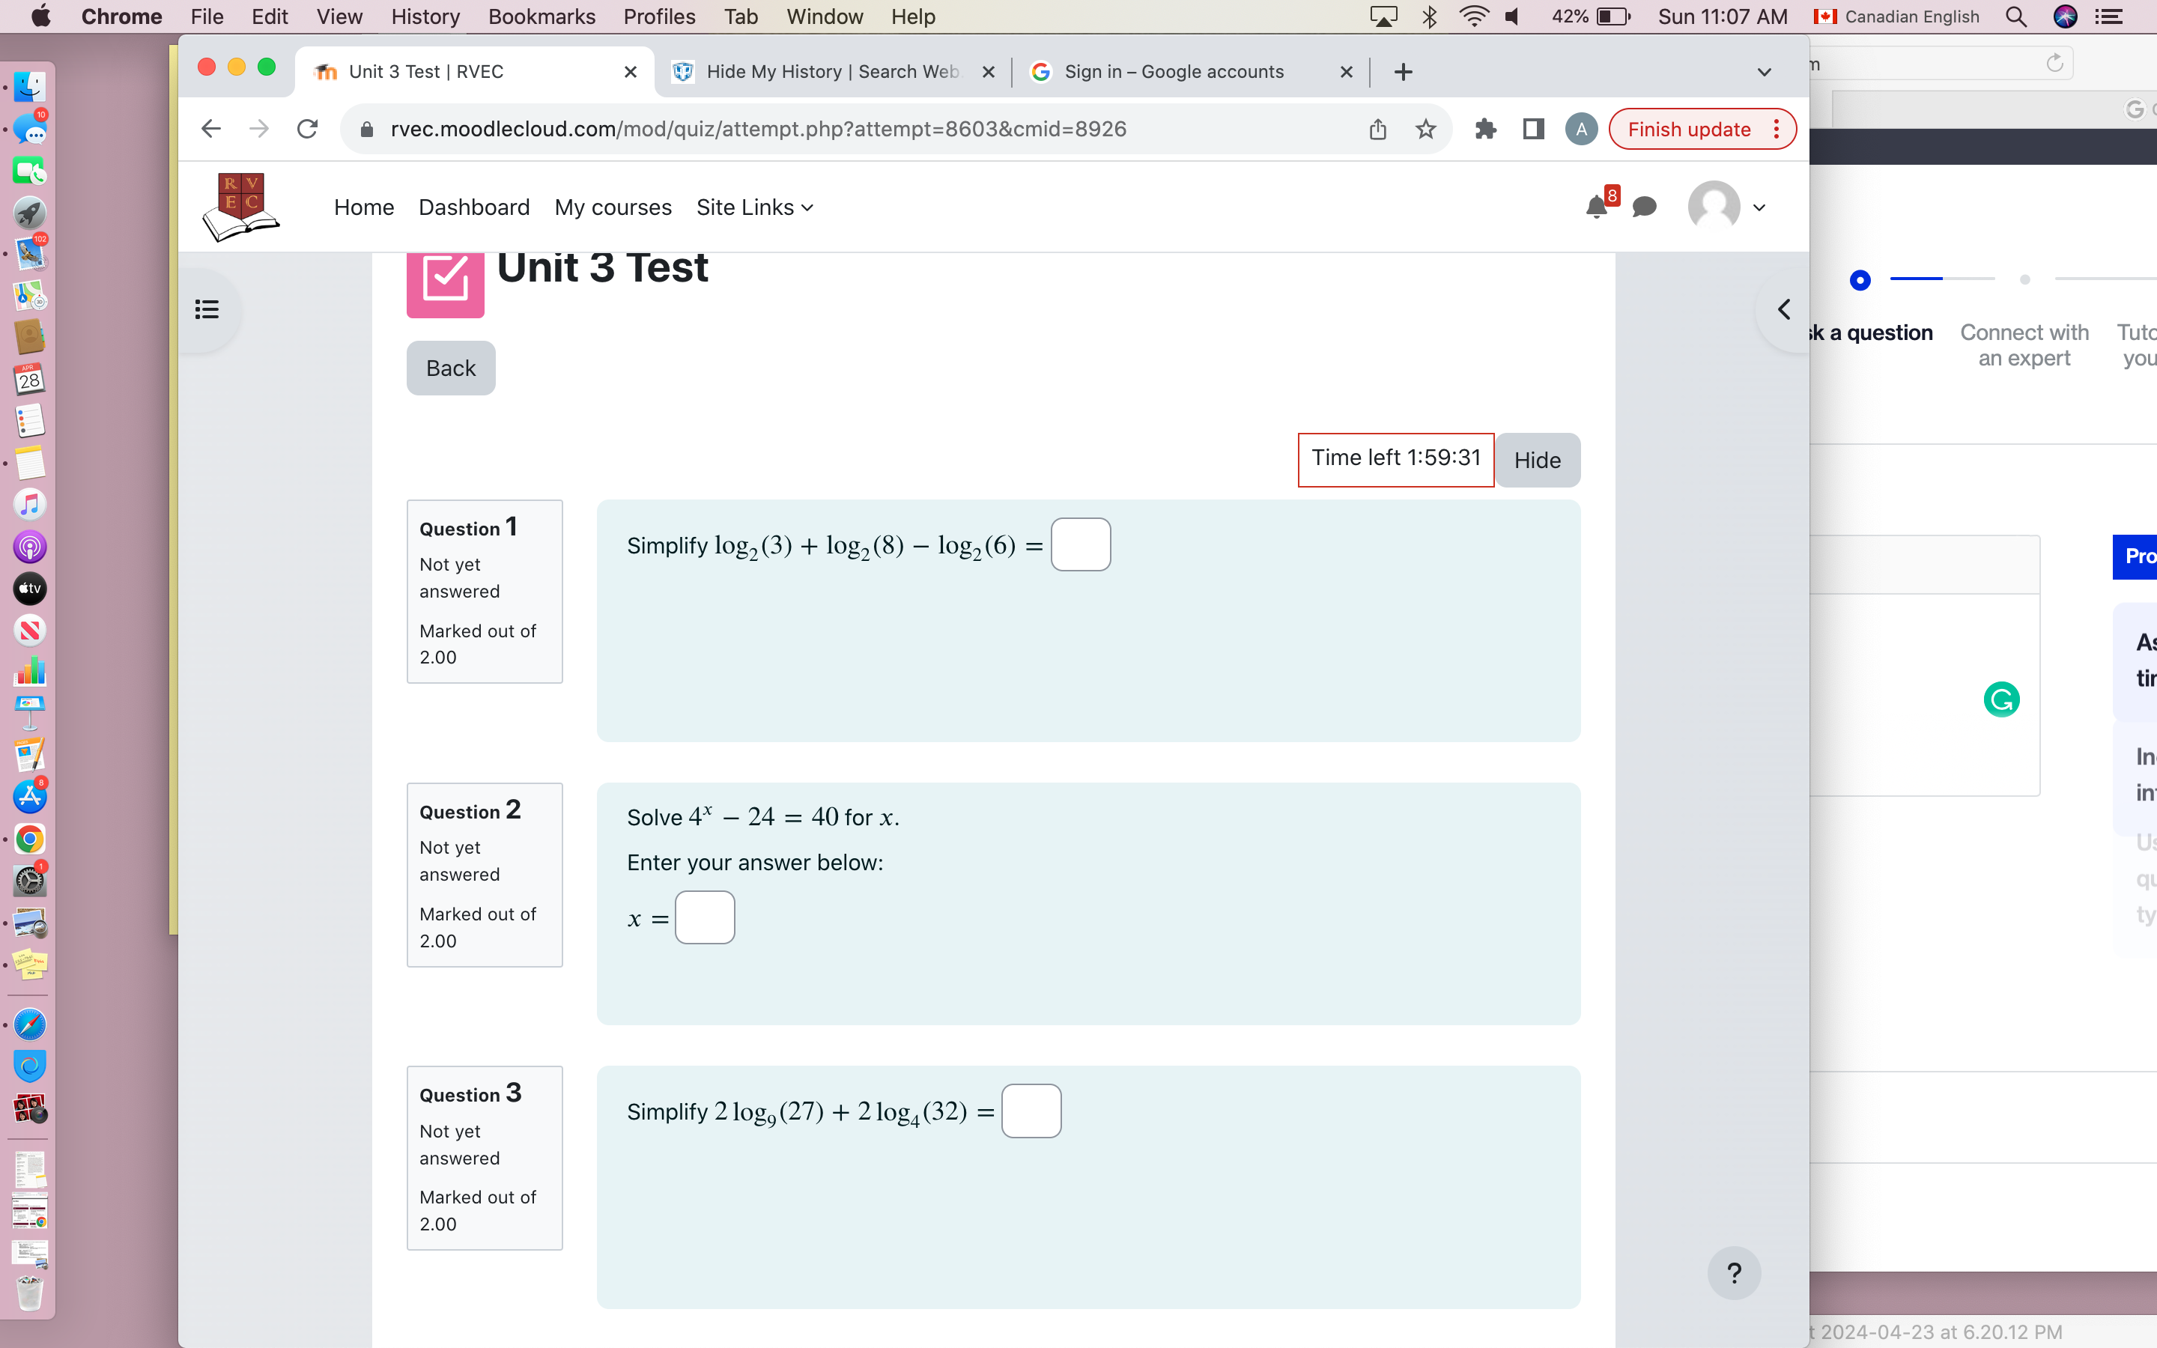
Task: Open the help question mark button
Action: 1733,1273
